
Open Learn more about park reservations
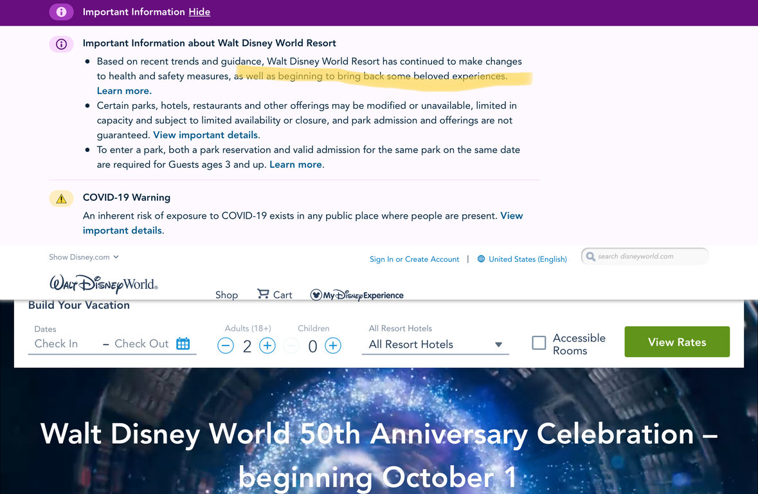pos(296,164)
